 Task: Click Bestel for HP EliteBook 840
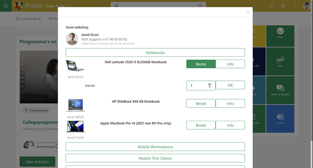(201, 104)
